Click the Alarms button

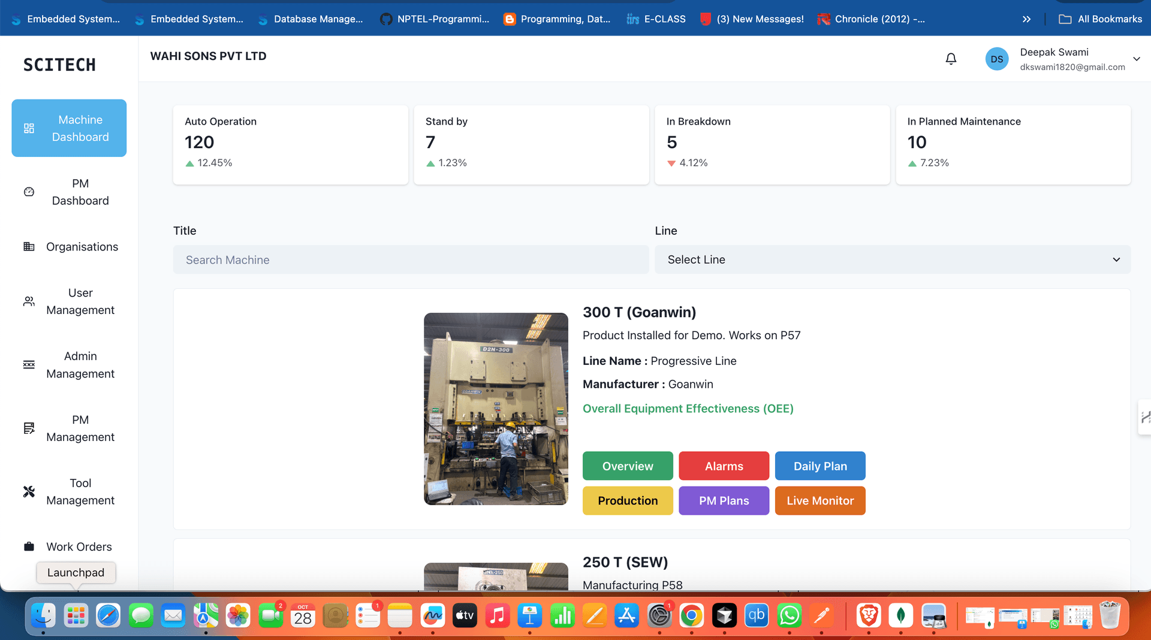pos(724,466)
